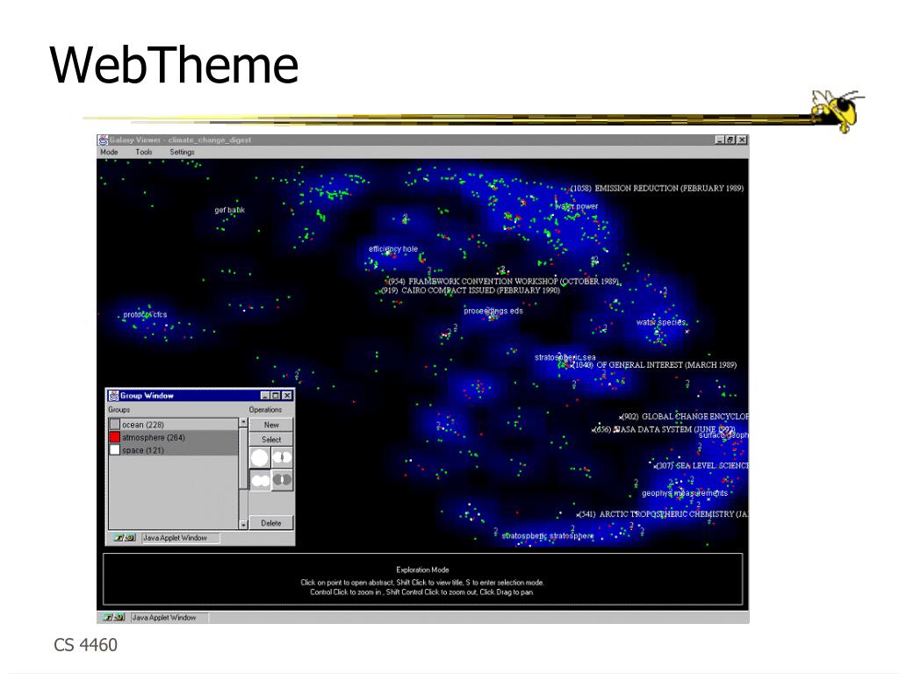The height and width of the screenshot is (674, 899).
Task: Click '(656) NASA DATA SYSTEM' document title
Action: pyautogui.click(x=665, y=429)
